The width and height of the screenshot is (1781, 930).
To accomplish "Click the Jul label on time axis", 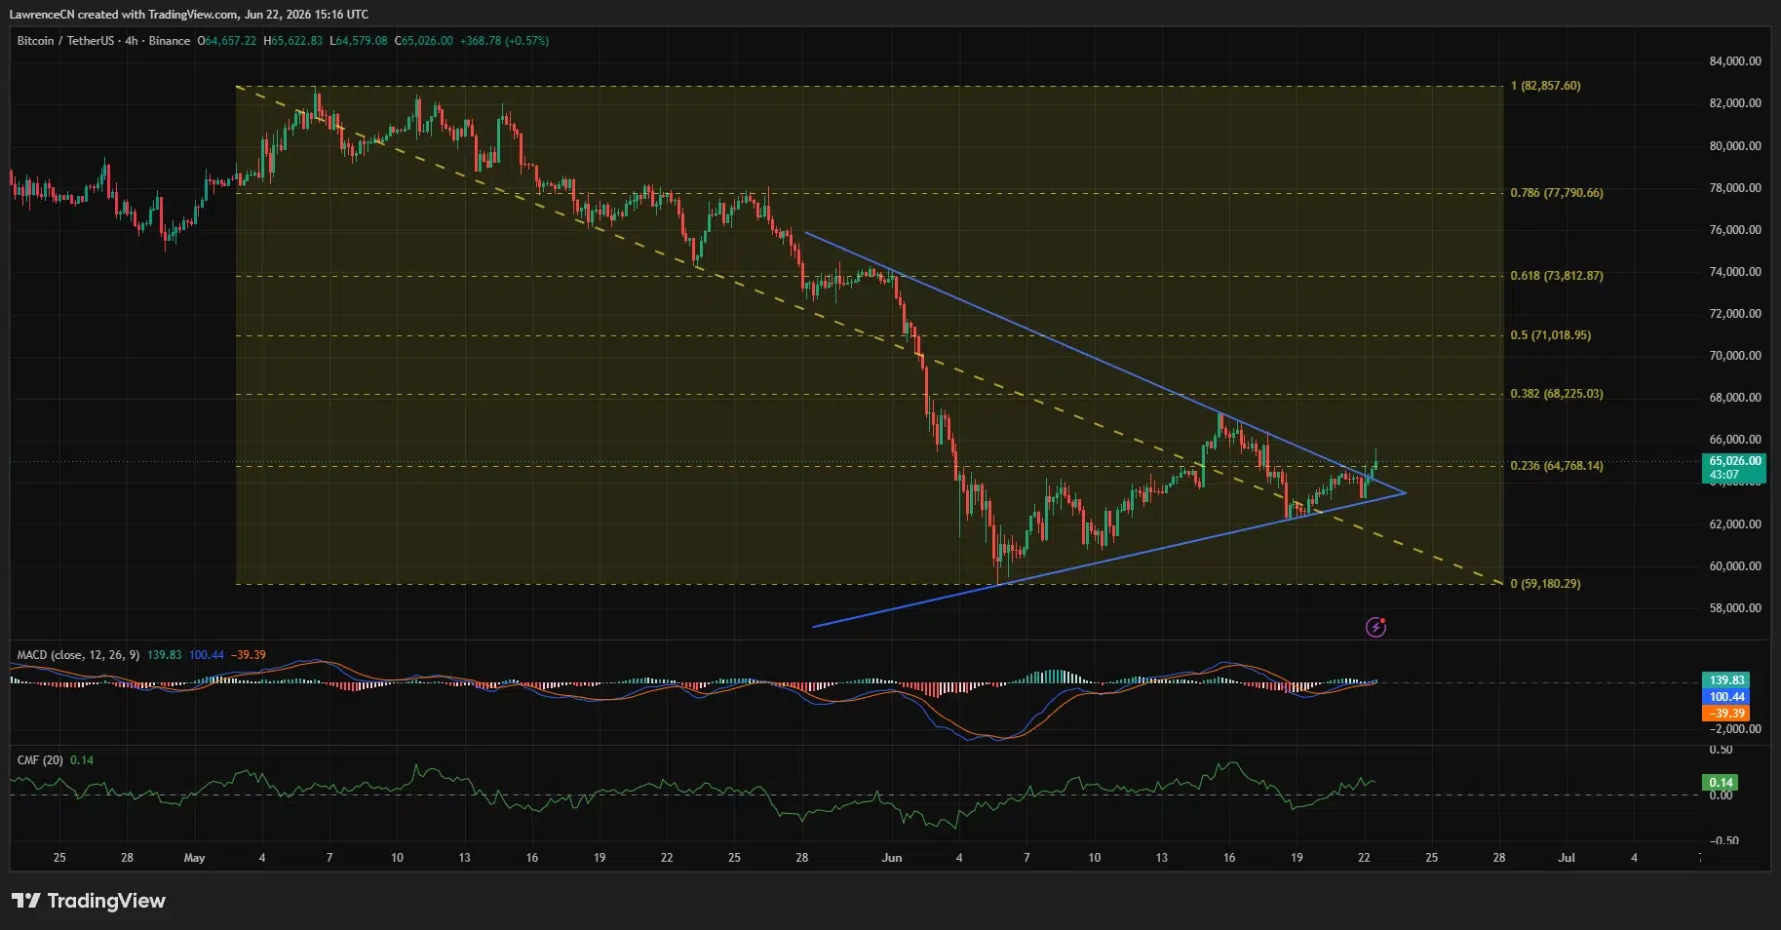I will 1567,858.
